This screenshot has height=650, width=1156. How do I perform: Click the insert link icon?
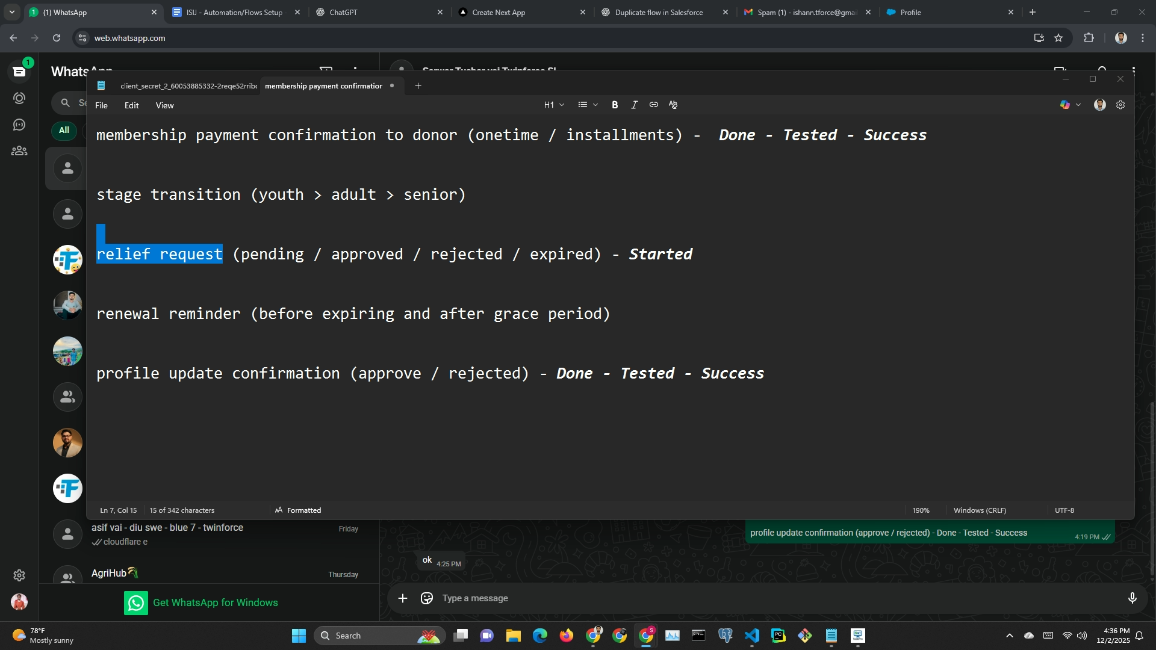coord(653,105)
